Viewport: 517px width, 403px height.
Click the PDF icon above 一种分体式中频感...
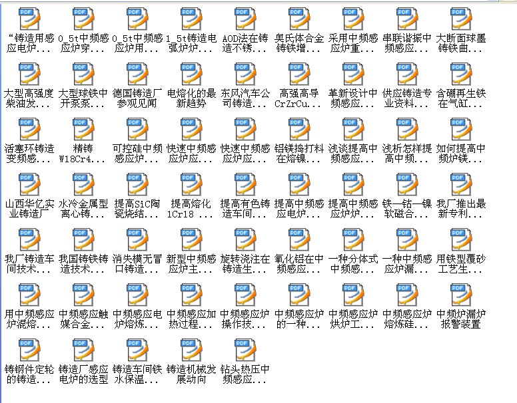pos(353,239)
